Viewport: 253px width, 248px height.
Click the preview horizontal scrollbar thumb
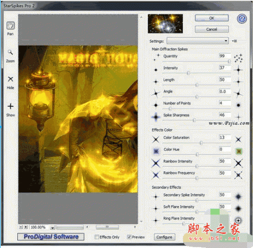click(x=107, y=227)
